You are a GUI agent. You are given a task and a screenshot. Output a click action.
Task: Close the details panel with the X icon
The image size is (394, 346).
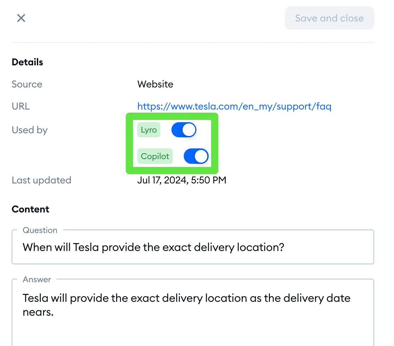[x=21, y=18]
